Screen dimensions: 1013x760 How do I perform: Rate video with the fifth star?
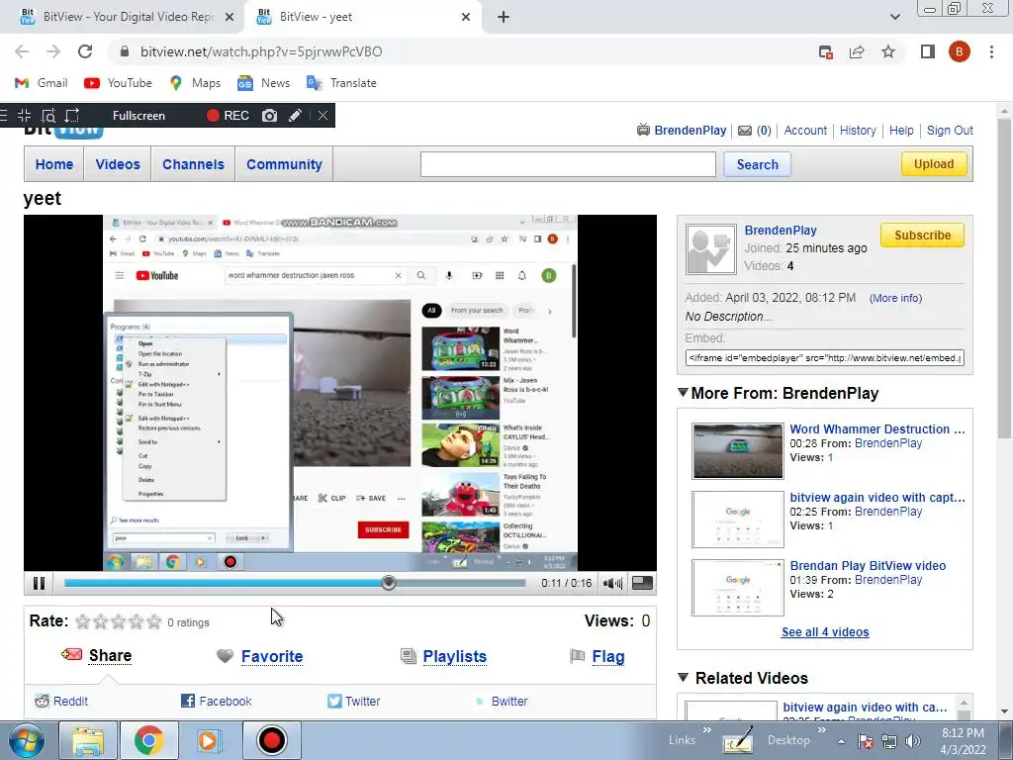click(x=153, y=621)
